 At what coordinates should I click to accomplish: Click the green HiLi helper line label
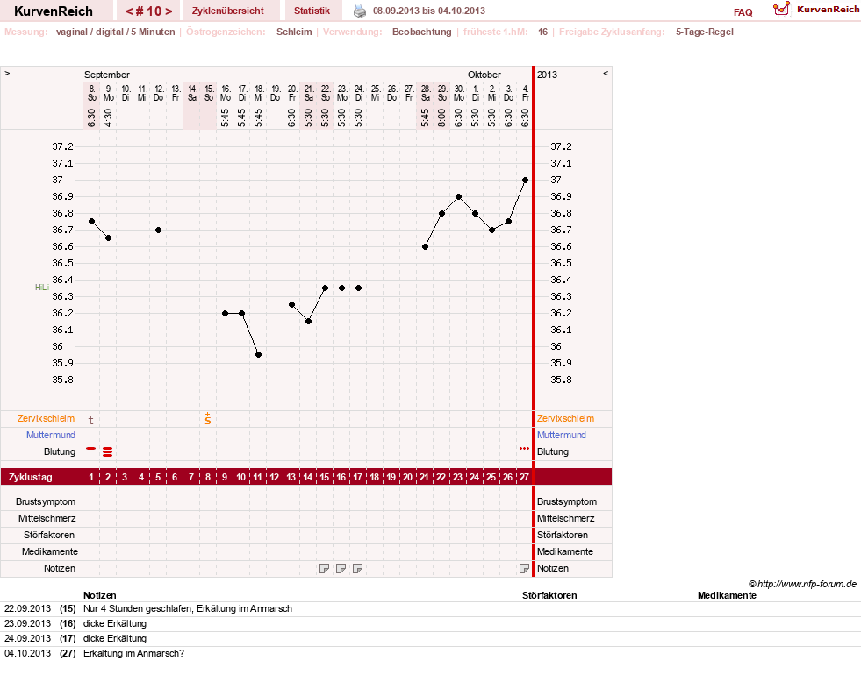tap(42, 288)
